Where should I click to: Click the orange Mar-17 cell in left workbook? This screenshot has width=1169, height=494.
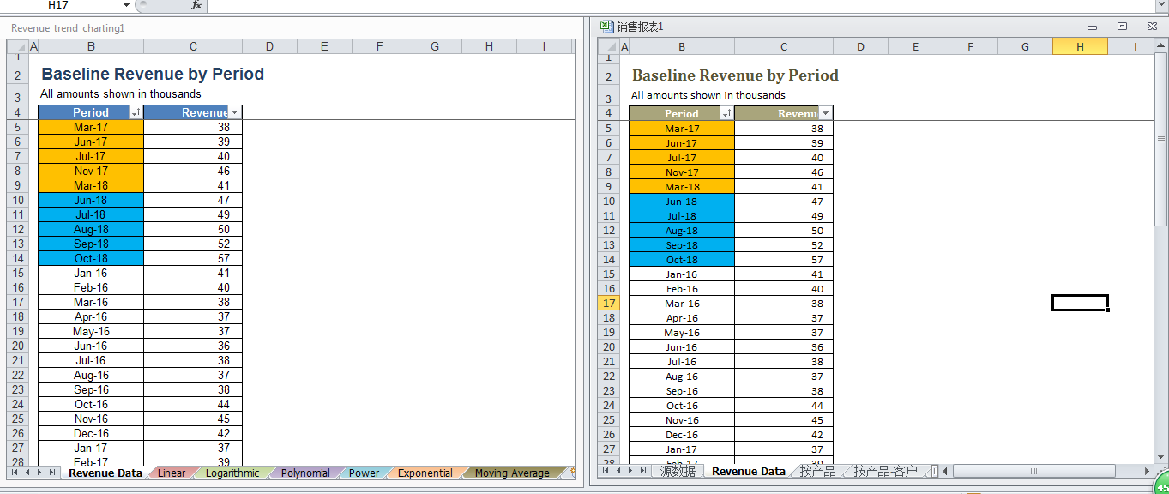click(x=91, y=127)
